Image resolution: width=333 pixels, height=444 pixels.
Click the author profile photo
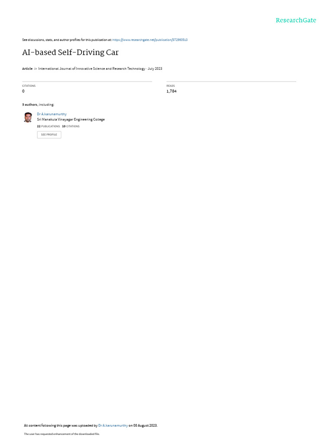point(28,117)
